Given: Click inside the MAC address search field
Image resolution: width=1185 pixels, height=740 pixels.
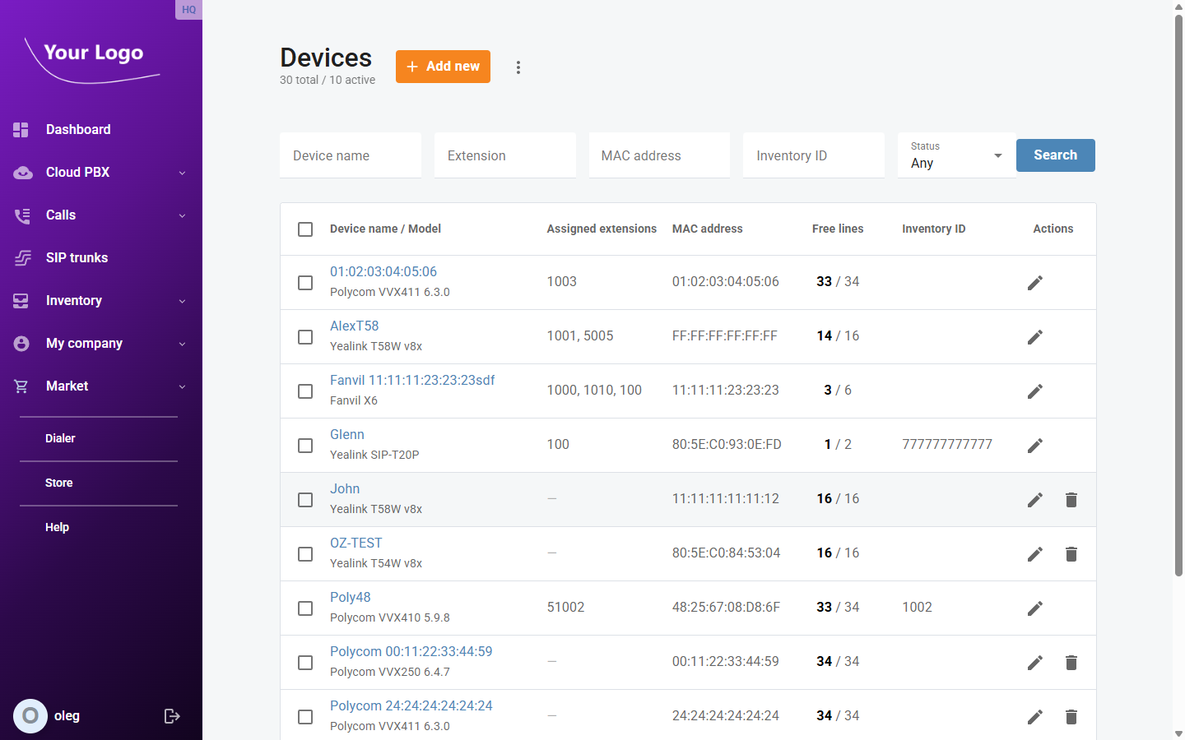Looking at the screenshot, I should 658,155.
